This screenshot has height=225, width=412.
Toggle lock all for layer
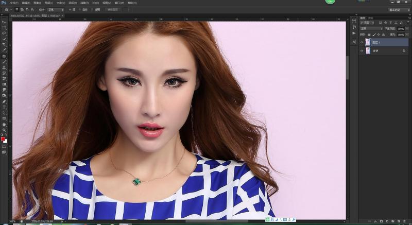383,34
